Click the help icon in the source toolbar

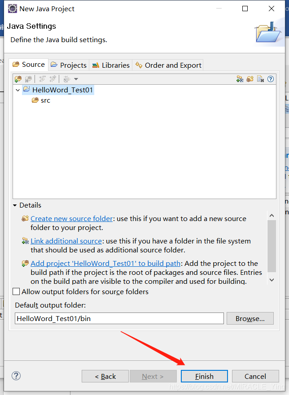click(x=271, y=79)
